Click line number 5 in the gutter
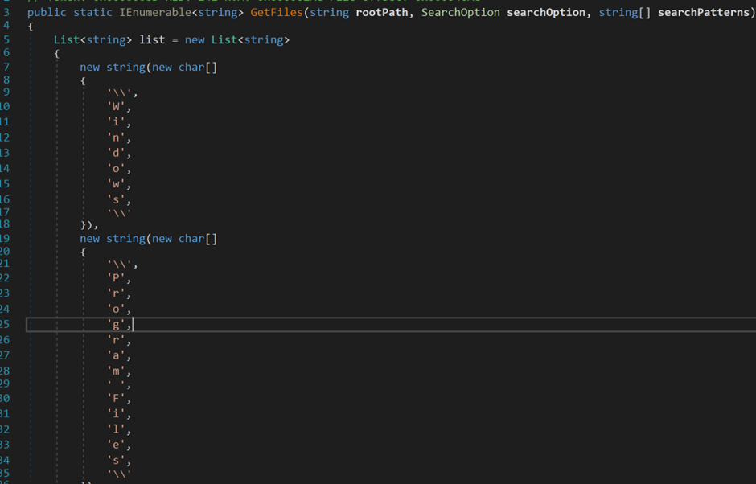 tap(6, 39)
